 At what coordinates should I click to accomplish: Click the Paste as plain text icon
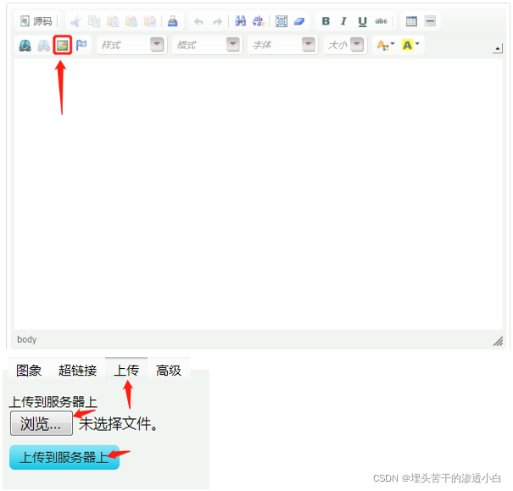pyautogui.click(x=131, y=21)
